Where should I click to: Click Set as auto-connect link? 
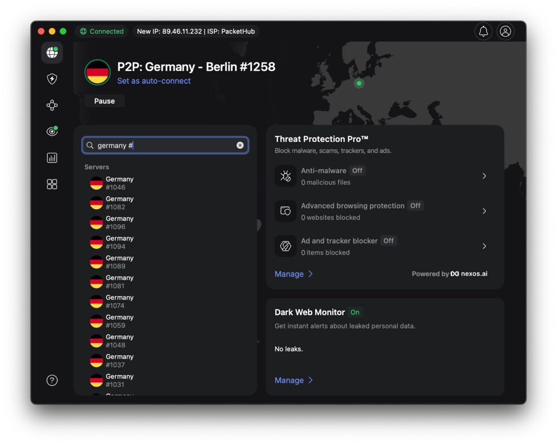click(x=154, y=81)
